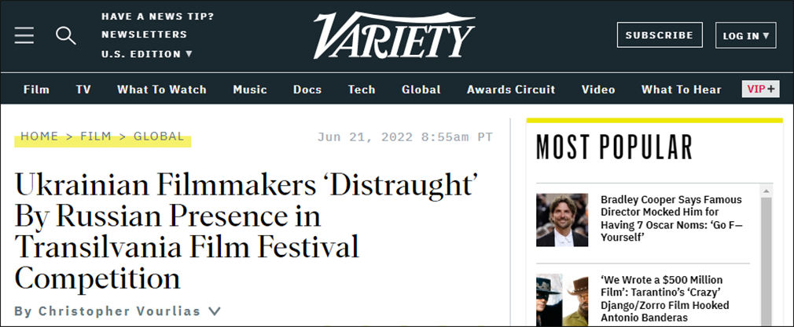Go to the Variety logo homepage

tap(394, 36)
